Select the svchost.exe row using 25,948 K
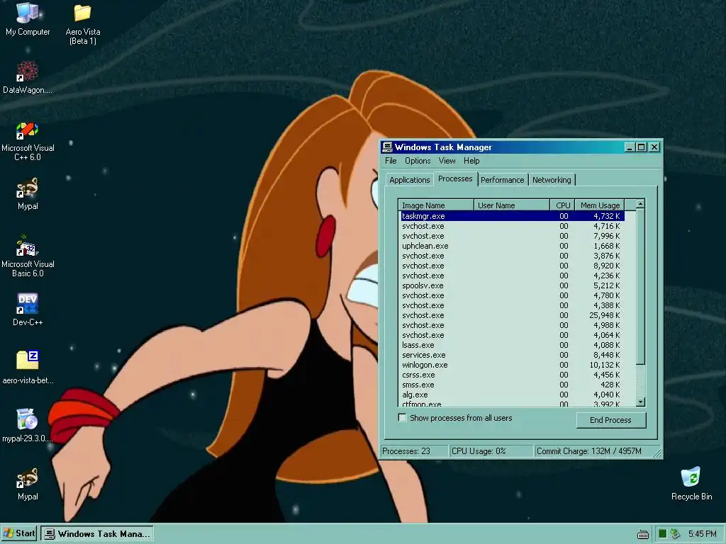This screenshot has height=544, width=726. tap(512, 315)
